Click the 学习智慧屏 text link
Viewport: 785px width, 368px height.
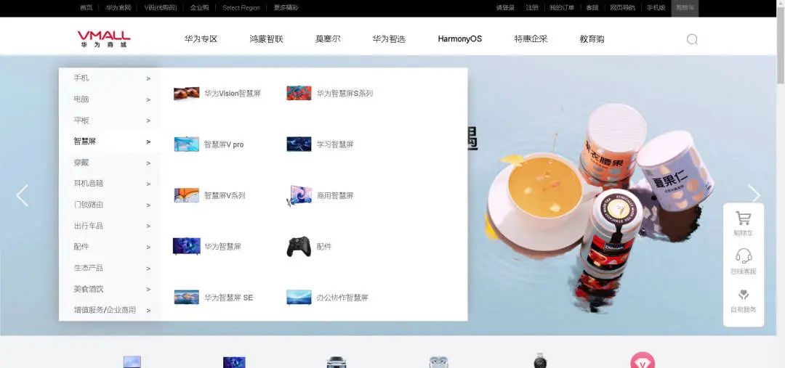click(x=335, y=144)
